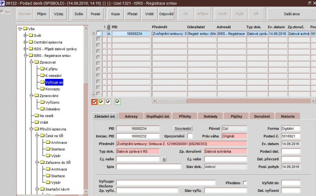Click the Další akce button
The height and width of the screenshot is (196, 316).
[292, 14]
